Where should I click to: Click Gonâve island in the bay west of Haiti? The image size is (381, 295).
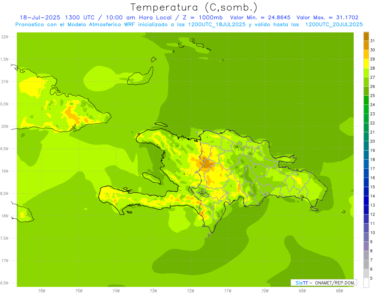(x=151, y=178)
